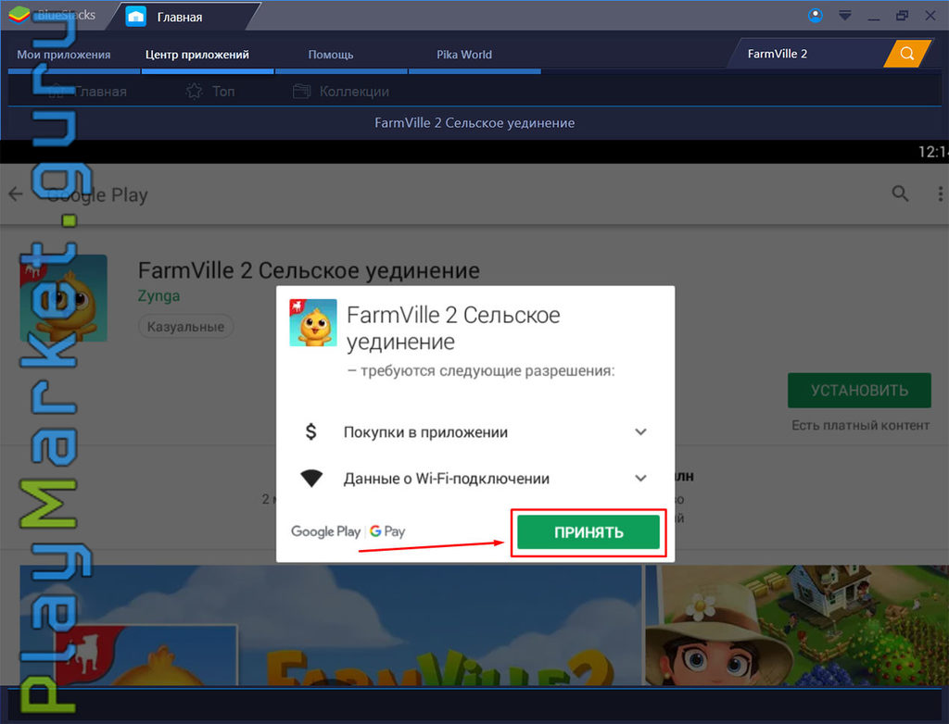The image size is (949, 724).
Task: Open Google Play three-dot overflow menu
Action: pyautogui.click(x=940, y=193)
